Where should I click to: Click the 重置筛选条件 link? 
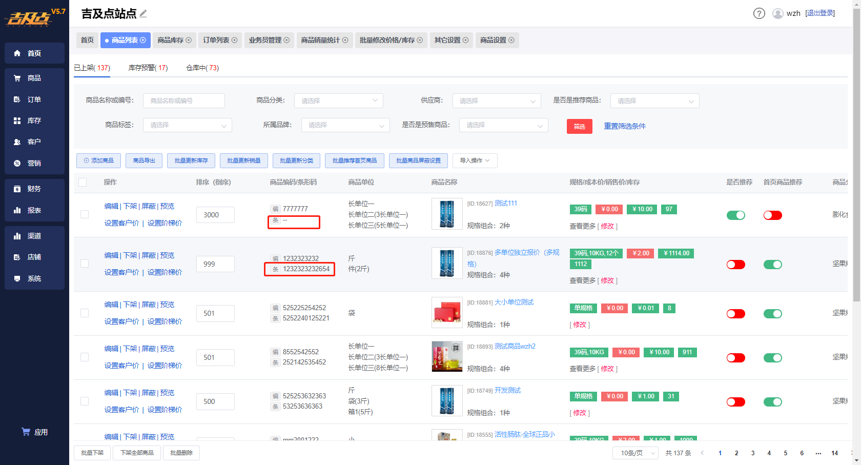pos(625,126)
